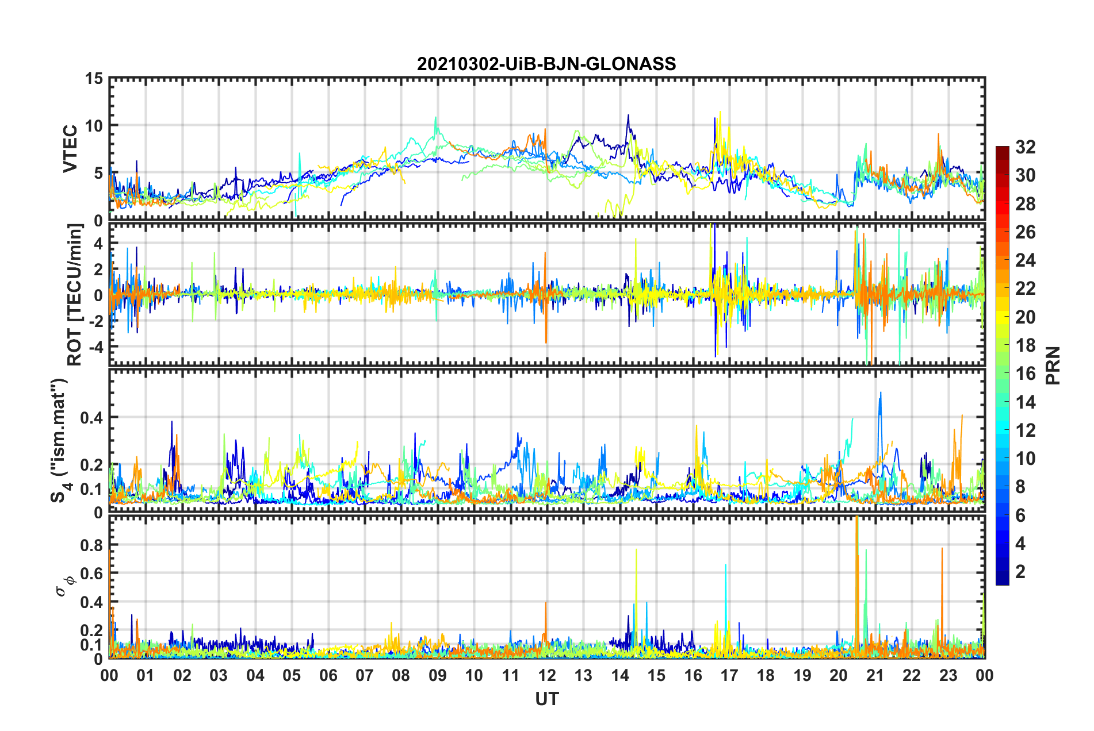The image size is (1094, 731).
Task: Select x-axis tick label 19
Action: coord(802,675)
